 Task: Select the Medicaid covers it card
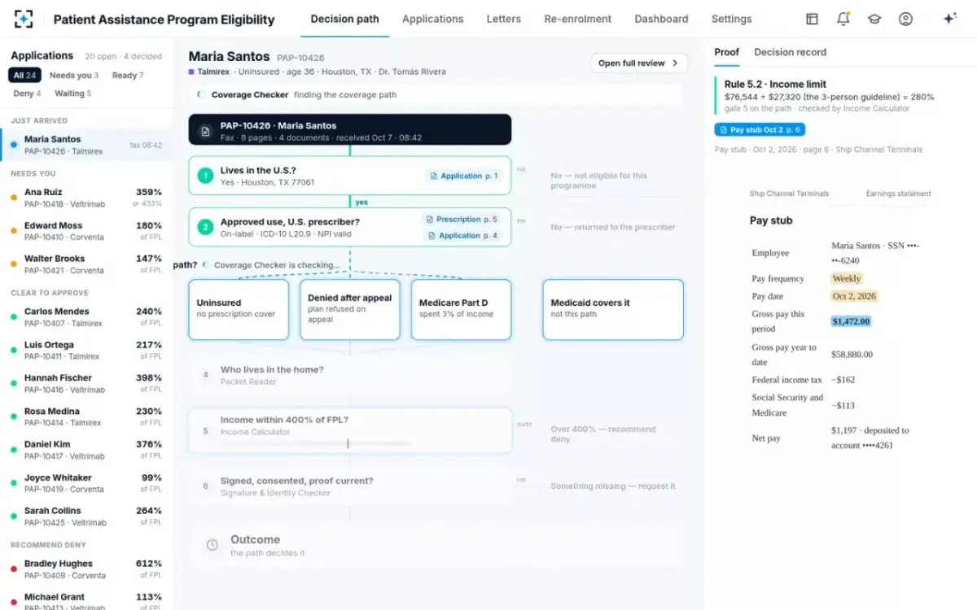613,309
